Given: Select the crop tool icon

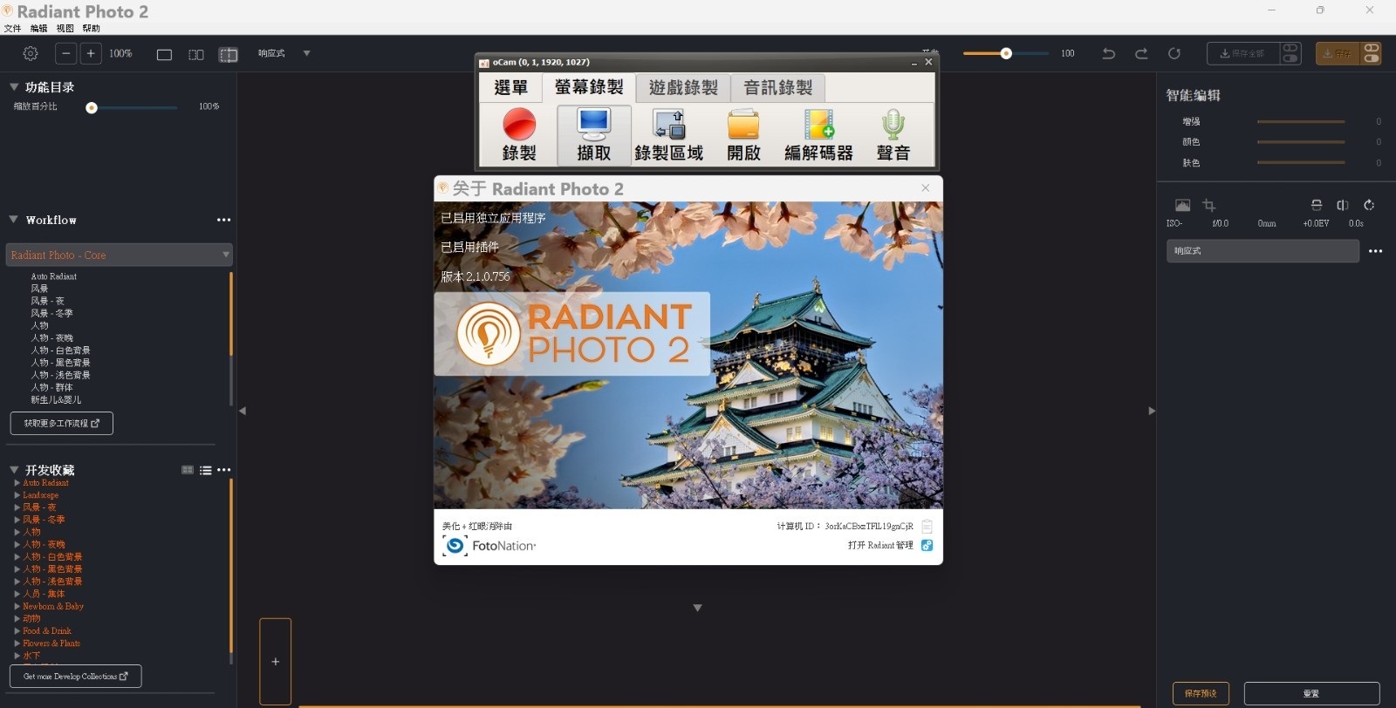Looking at the screenshot, I should coord(1208,205).
